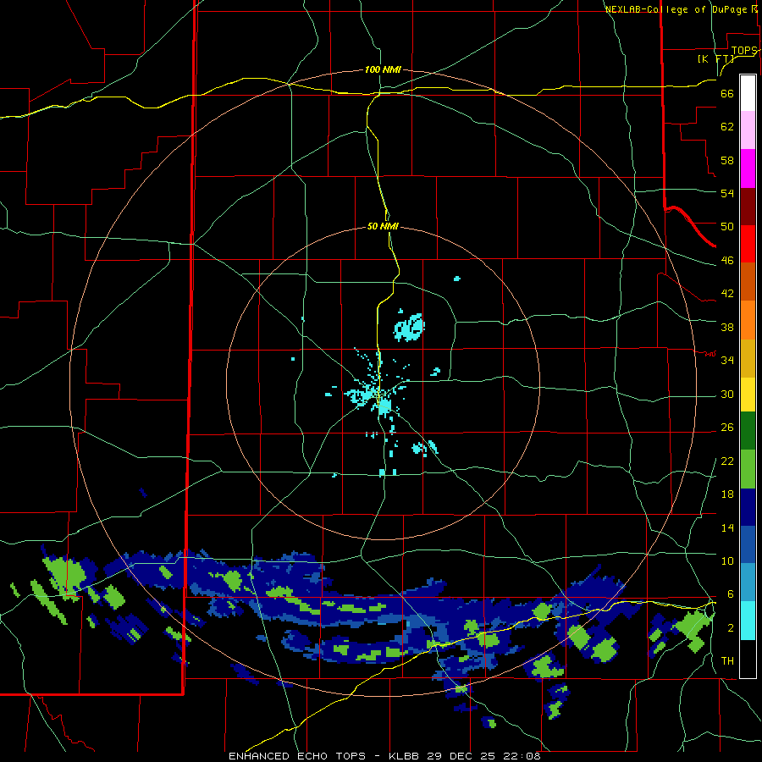Click the white swatch in the tops legend
The image size is (762, 762).
(x=748, y=93)
